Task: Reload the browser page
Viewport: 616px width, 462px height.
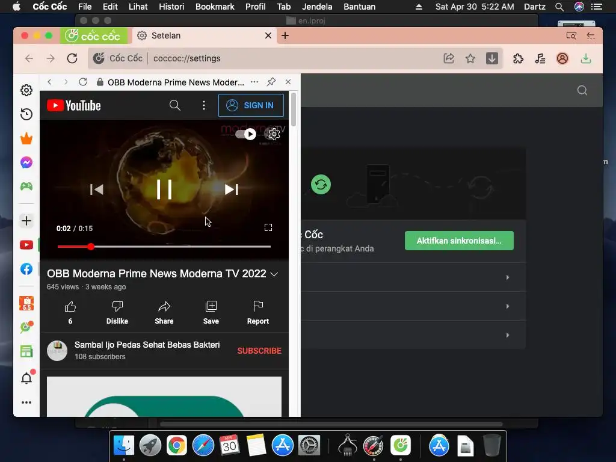Action: (x=72, y=58)
